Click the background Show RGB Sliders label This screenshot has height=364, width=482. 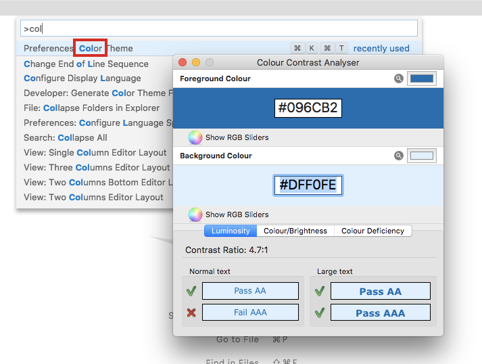click(237, 214)
